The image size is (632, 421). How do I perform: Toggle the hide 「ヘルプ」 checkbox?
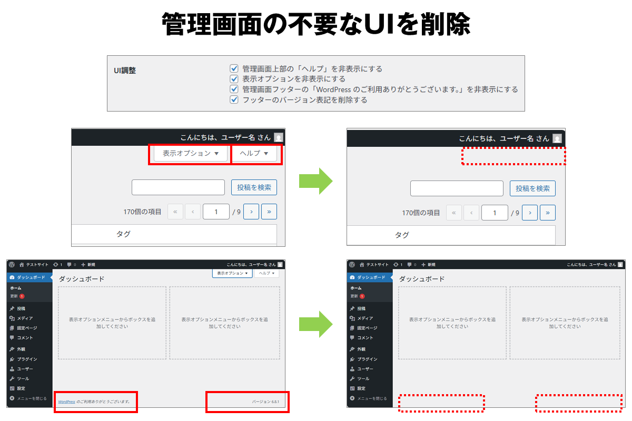tap(234, 68)
